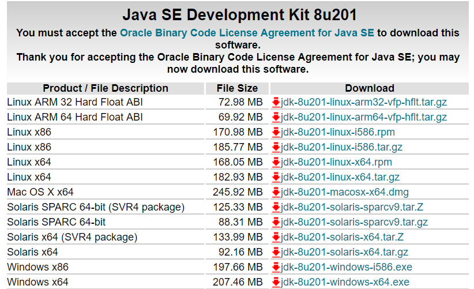
Task: Select the Mac OS X x64 description
Action: [x=40, y=192]
